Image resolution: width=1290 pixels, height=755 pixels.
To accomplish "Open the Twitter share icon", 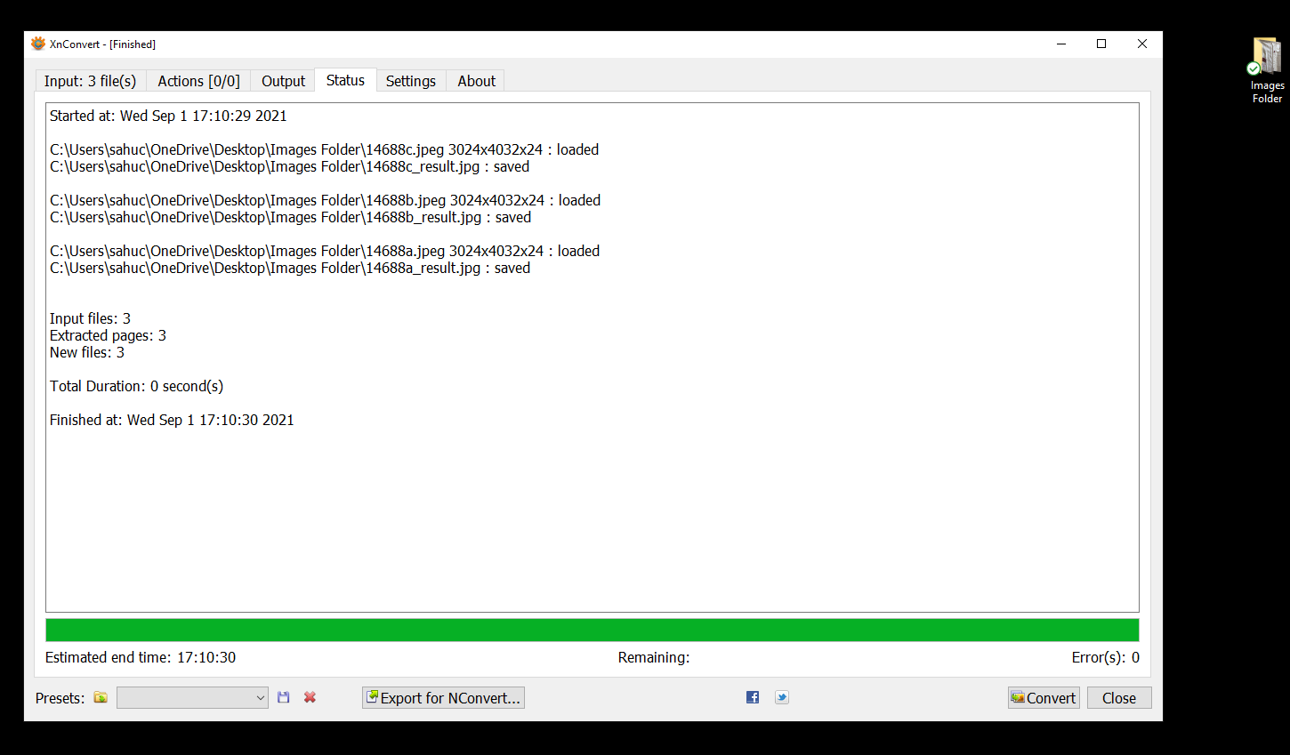I will coord(782,697).
